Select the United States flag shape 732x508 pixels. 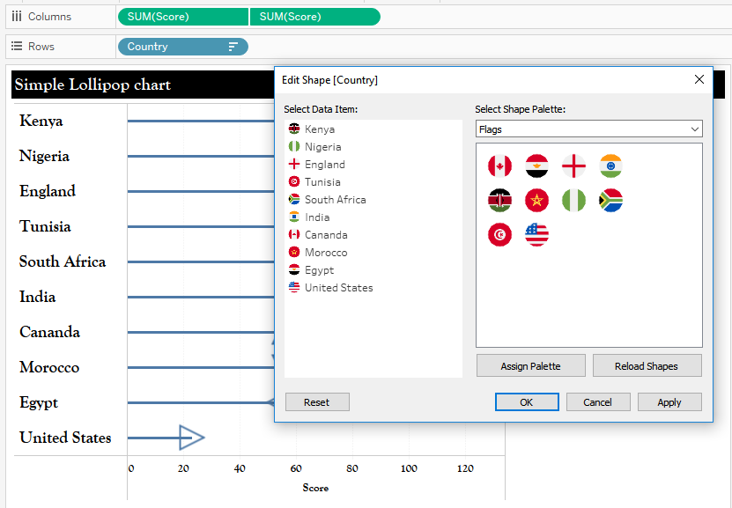tap(536, 235)
